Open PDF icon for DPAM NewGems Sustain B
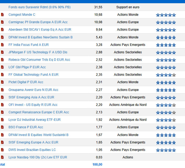 [x=2, y=37]
